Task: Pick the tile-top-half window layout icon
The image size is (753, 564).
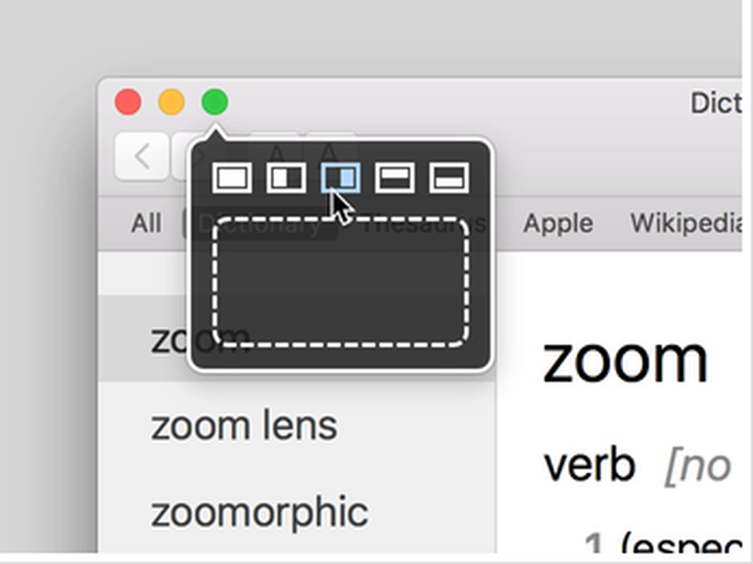Action: pos(395,178)
